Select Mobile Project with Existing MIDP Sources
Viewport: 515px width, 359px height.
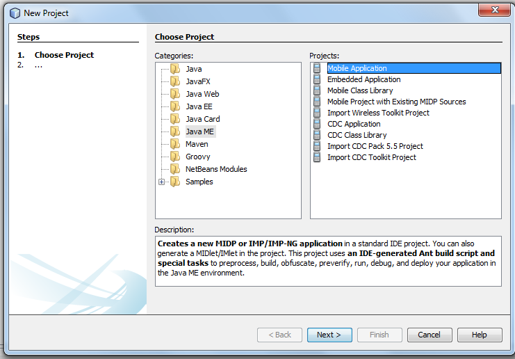tap(396, 102)
